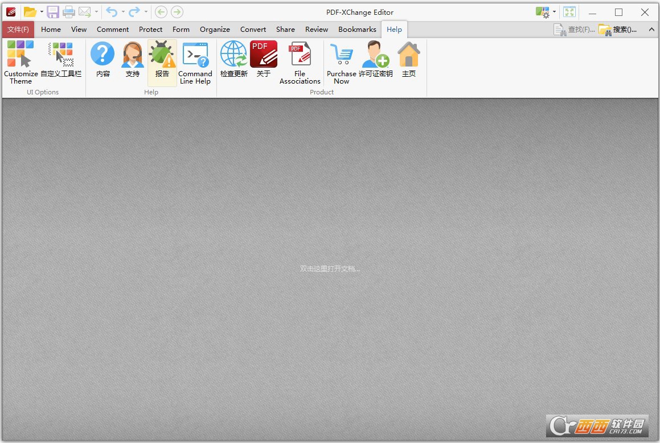Open Command Line Help
Screen dimensions: 660x443
195,63
